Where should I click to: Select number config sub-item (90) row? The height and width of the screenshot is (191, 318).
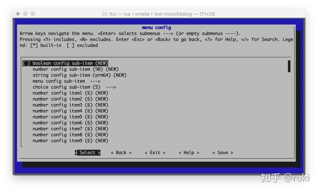pyautogui.click(x=76, y=69)
